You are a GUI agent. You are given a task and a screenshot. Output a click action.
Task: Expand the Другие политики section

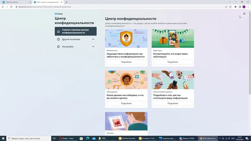[x=76, y=39]
